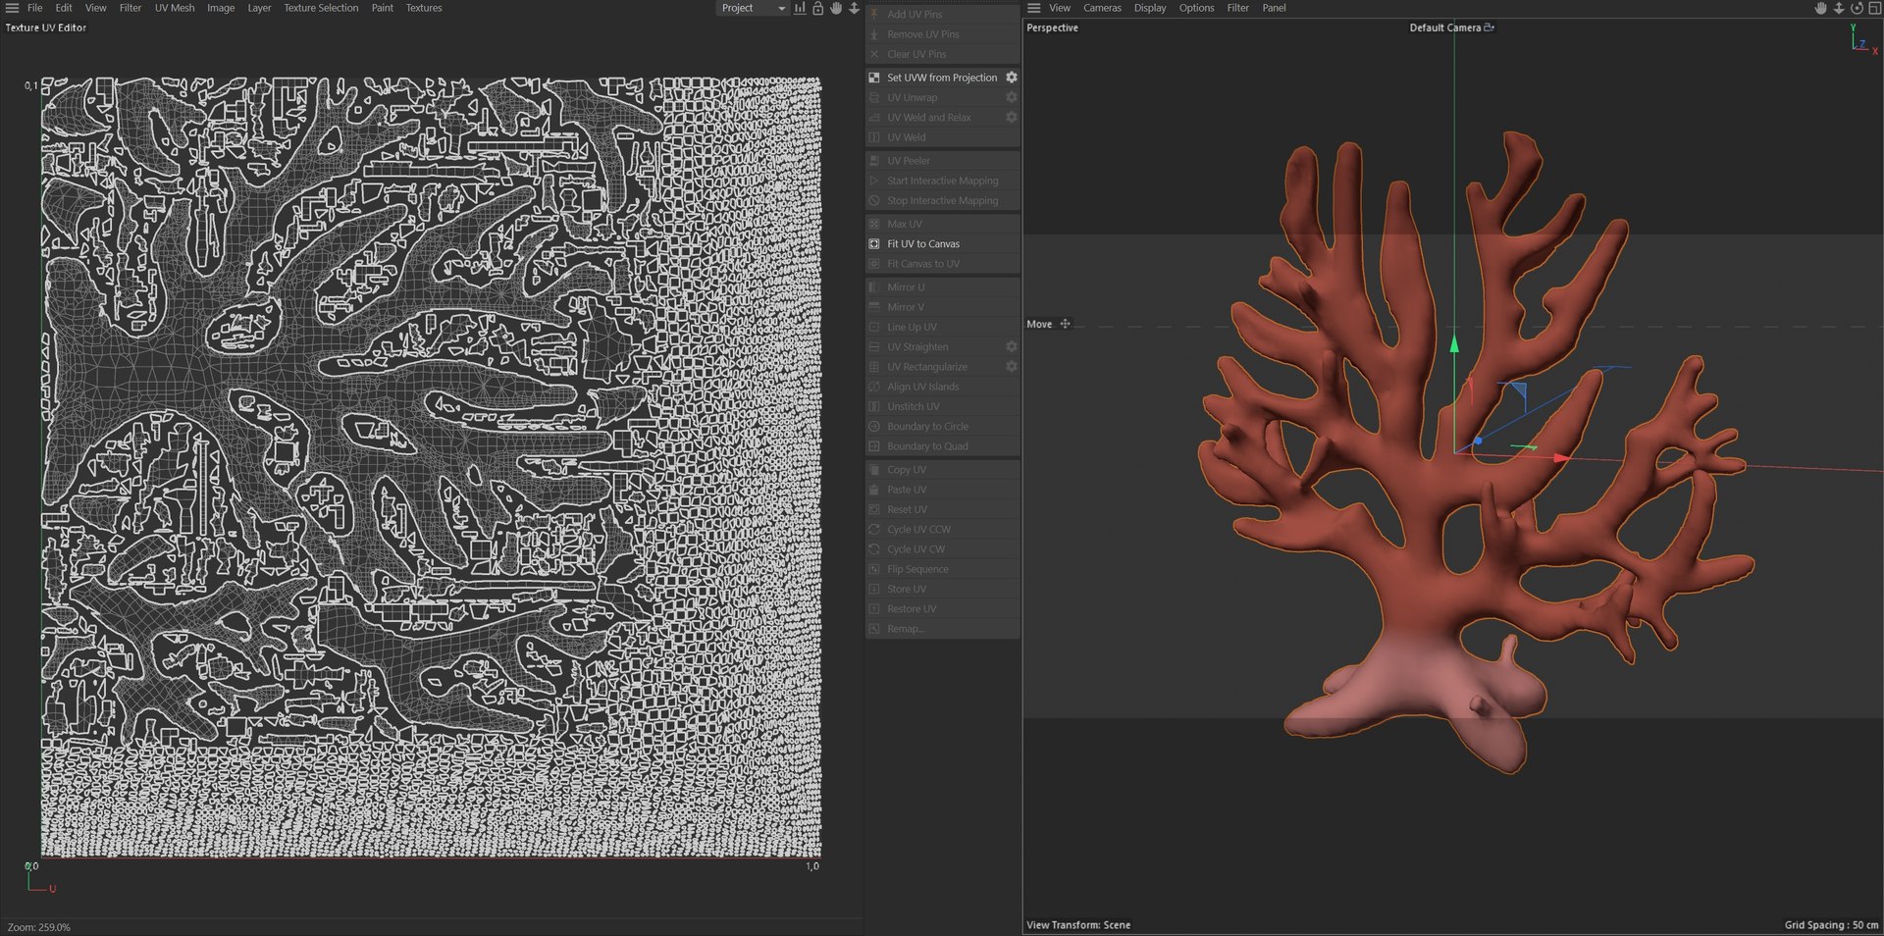Open the Paint menu
This screenshot has width=1884, height=936.
382,8
